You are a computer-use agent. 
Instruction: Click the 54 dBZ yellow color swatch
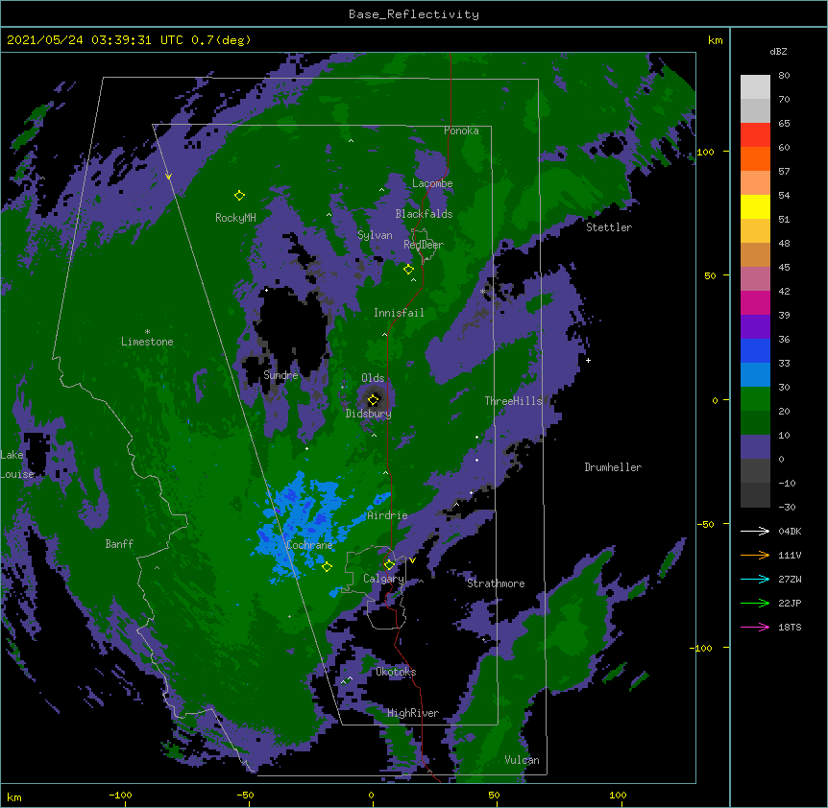click(755, 206)
